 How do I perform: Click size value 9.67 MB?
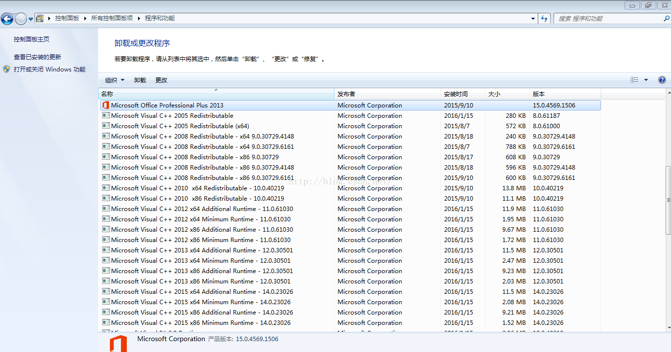pos(514,229)
